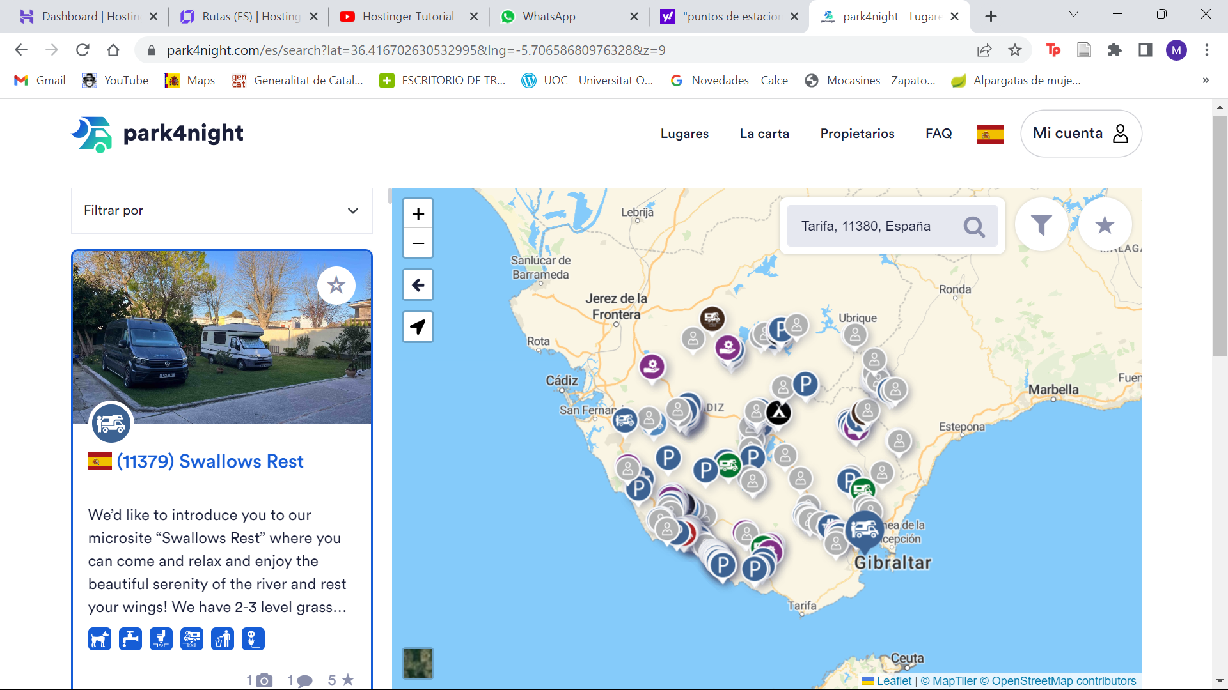Switch to the WhatsApp browser tab
1228x690 pixels.
click(549, 17)
